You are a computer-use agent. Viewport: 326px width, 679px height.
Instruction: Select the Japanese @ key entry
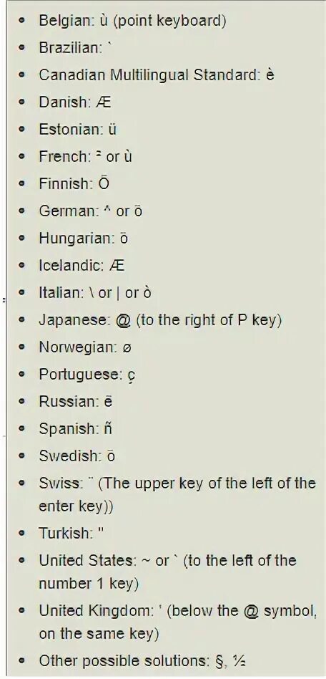160,320
